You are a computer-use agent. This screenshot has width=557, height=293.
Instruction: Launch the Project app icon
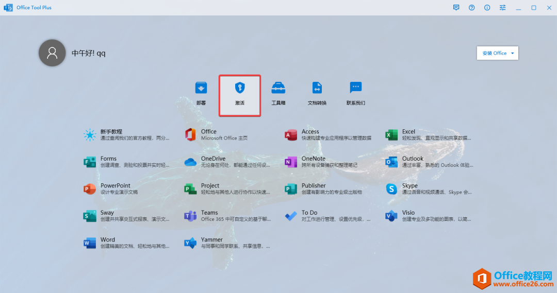(x=190, y=189)
